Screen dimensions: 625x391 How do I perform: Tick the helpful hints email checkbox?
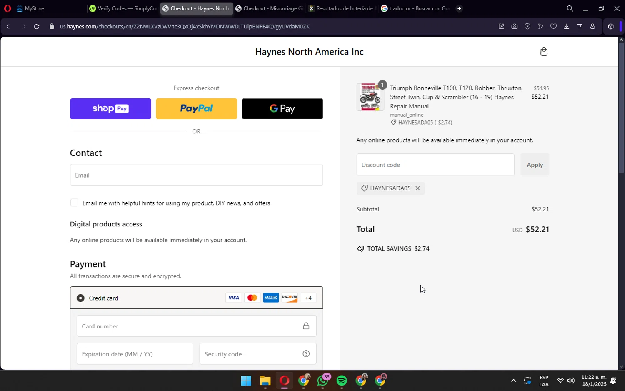pos(74,203)
